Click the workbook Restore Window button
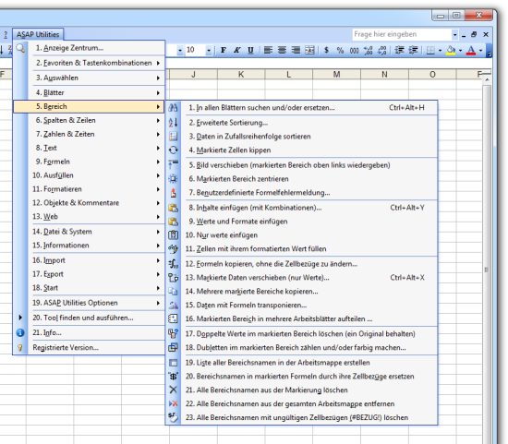Screen dimensions: 508x444 [474, 35]
